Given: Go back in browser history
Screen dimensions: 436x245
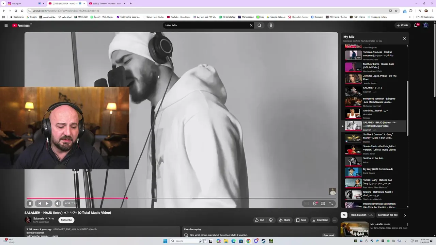Looking at the screenshot, I should [x=3, y=11].
